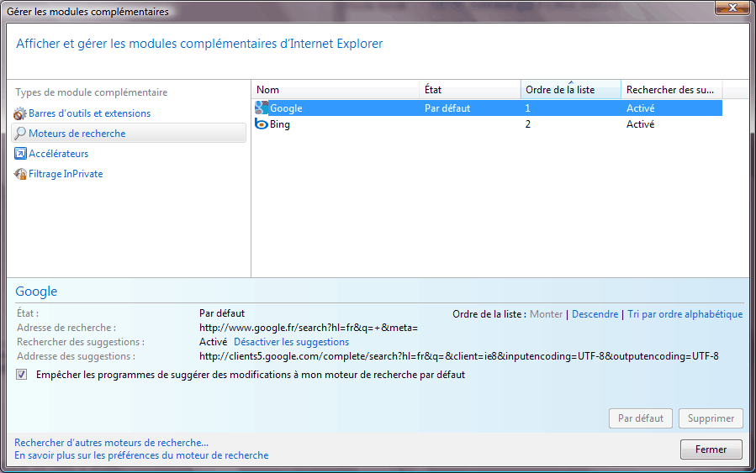756x473 pixels.
Task: Open the Filtrage InPrivate category
Action: coord(66,174)
